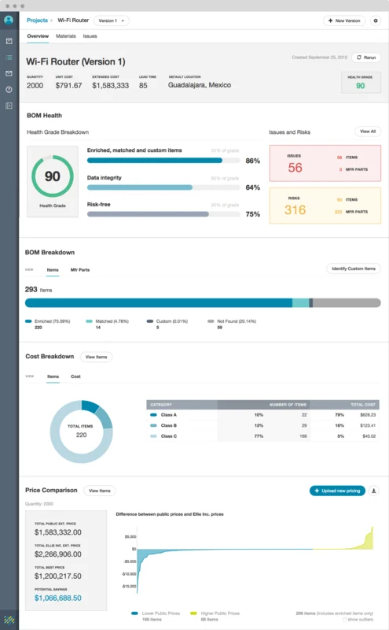The width and height of the screenshot is (389, 630).
Task: Open the red Issues 56 card
Action: tap(325, 163)
